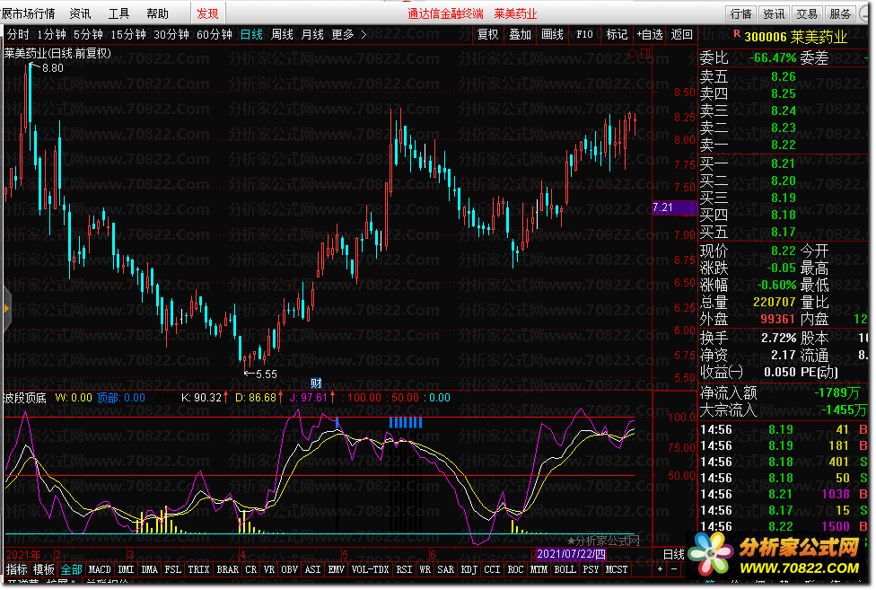The width and height of the screenshot is (876, 590).
Task: Switch indicator to MTM
Action: tap(539, 569)
